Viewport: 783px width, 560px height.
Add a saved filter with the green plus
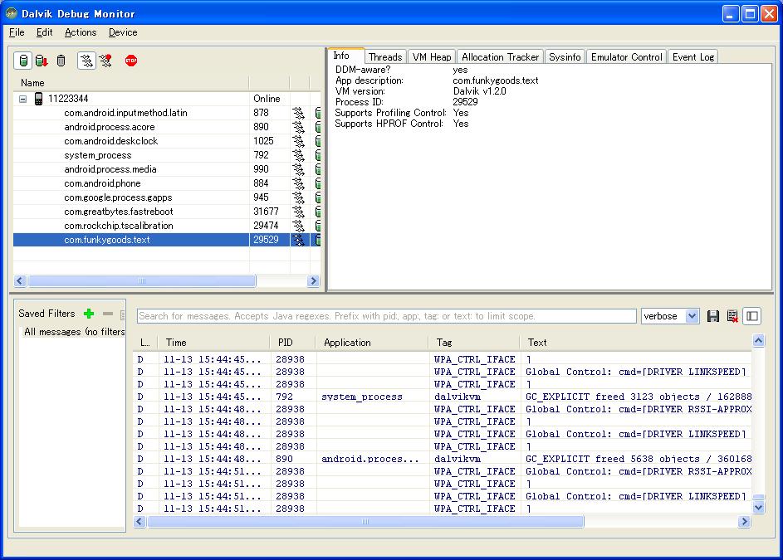click(89, 314)
